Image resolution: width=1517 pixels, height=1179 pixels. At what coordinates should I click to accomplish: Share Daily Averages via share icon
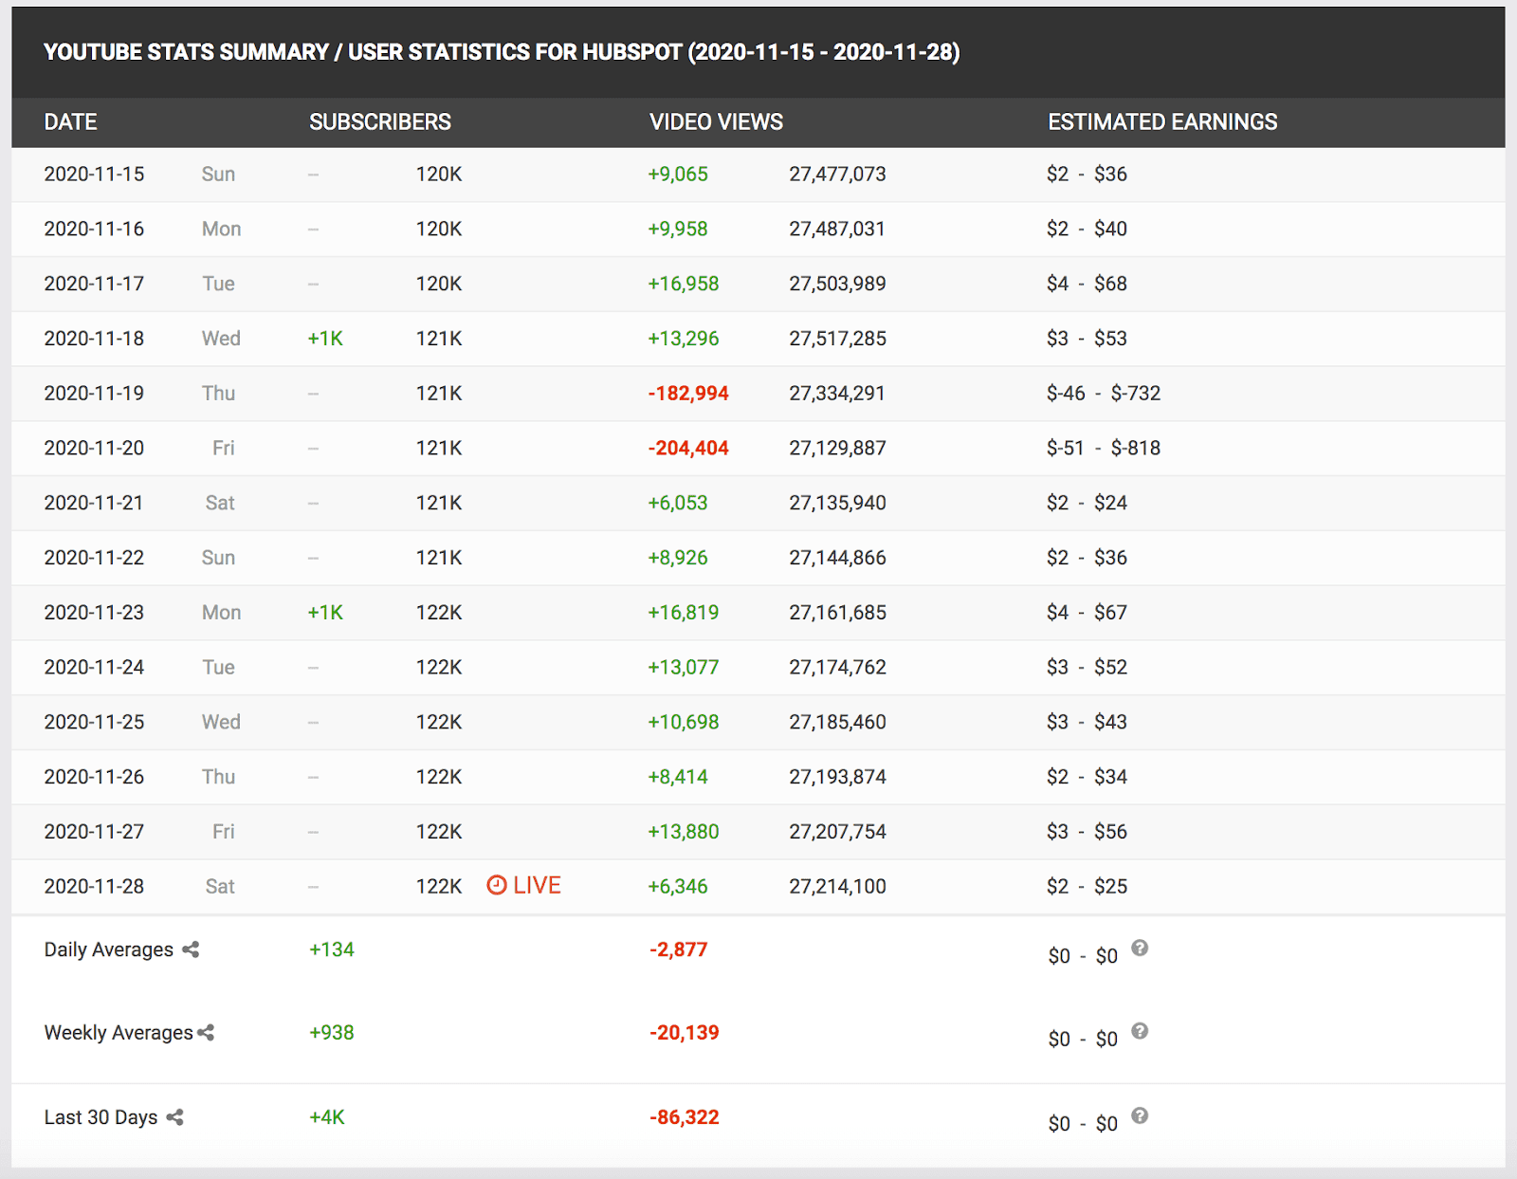point(191,949)
